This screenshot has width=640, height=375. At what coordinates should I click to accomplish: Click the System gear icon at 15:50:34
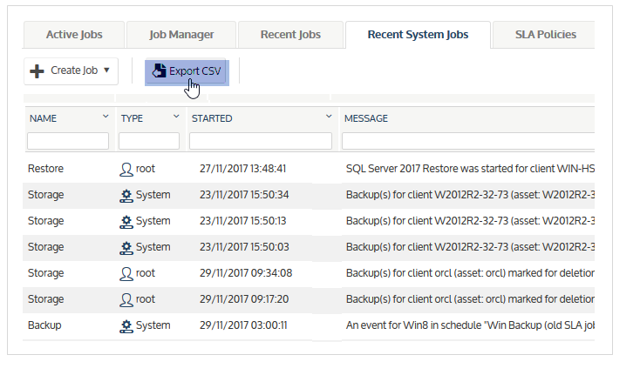[x=126, y=196]
